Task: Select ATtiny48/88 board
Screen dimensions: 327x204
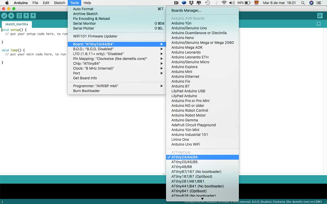Action: pos(203,167)
